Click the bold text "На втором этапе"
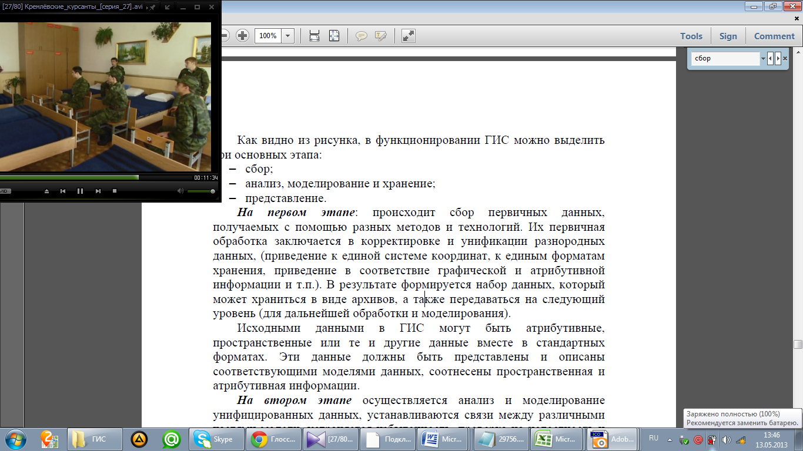Image resolution: width=803 pixels, height=451 pixels. point(294,400)
